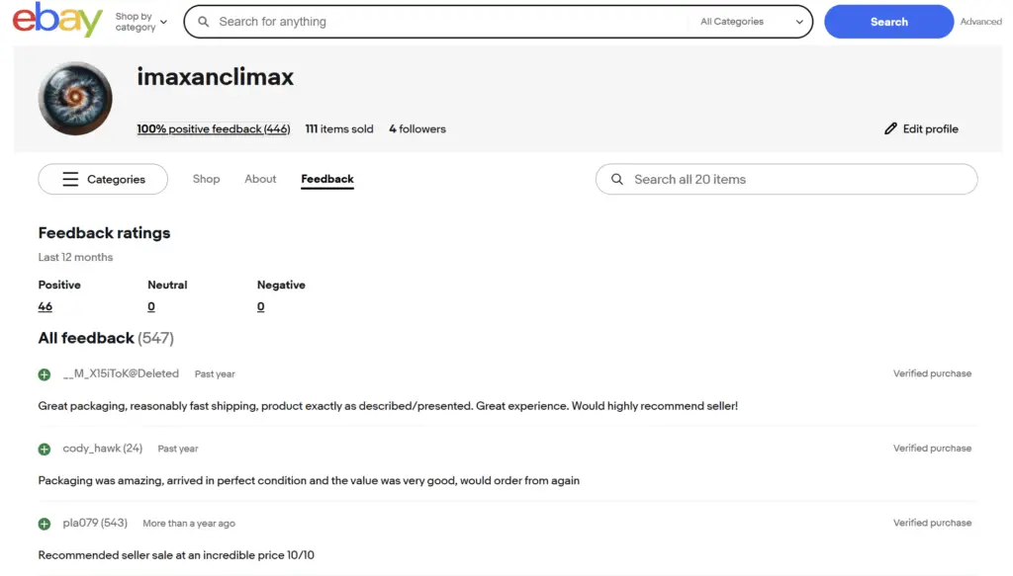Expand the Shop by category dropdown

[140, 22]
